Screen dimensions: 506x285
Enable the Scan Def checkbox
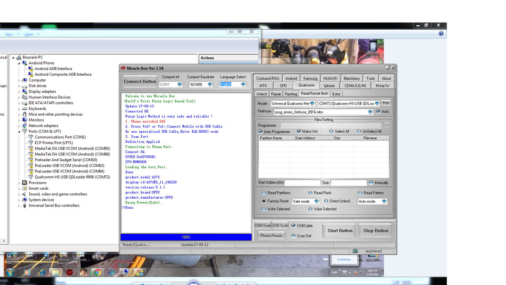pyautogui.click(x=293, y=236)
